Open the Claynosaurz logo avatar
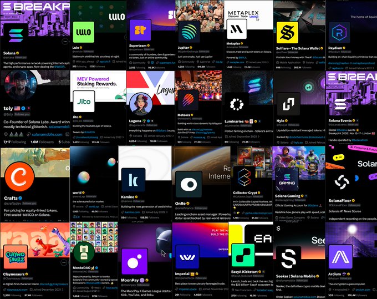 point(16,257)
